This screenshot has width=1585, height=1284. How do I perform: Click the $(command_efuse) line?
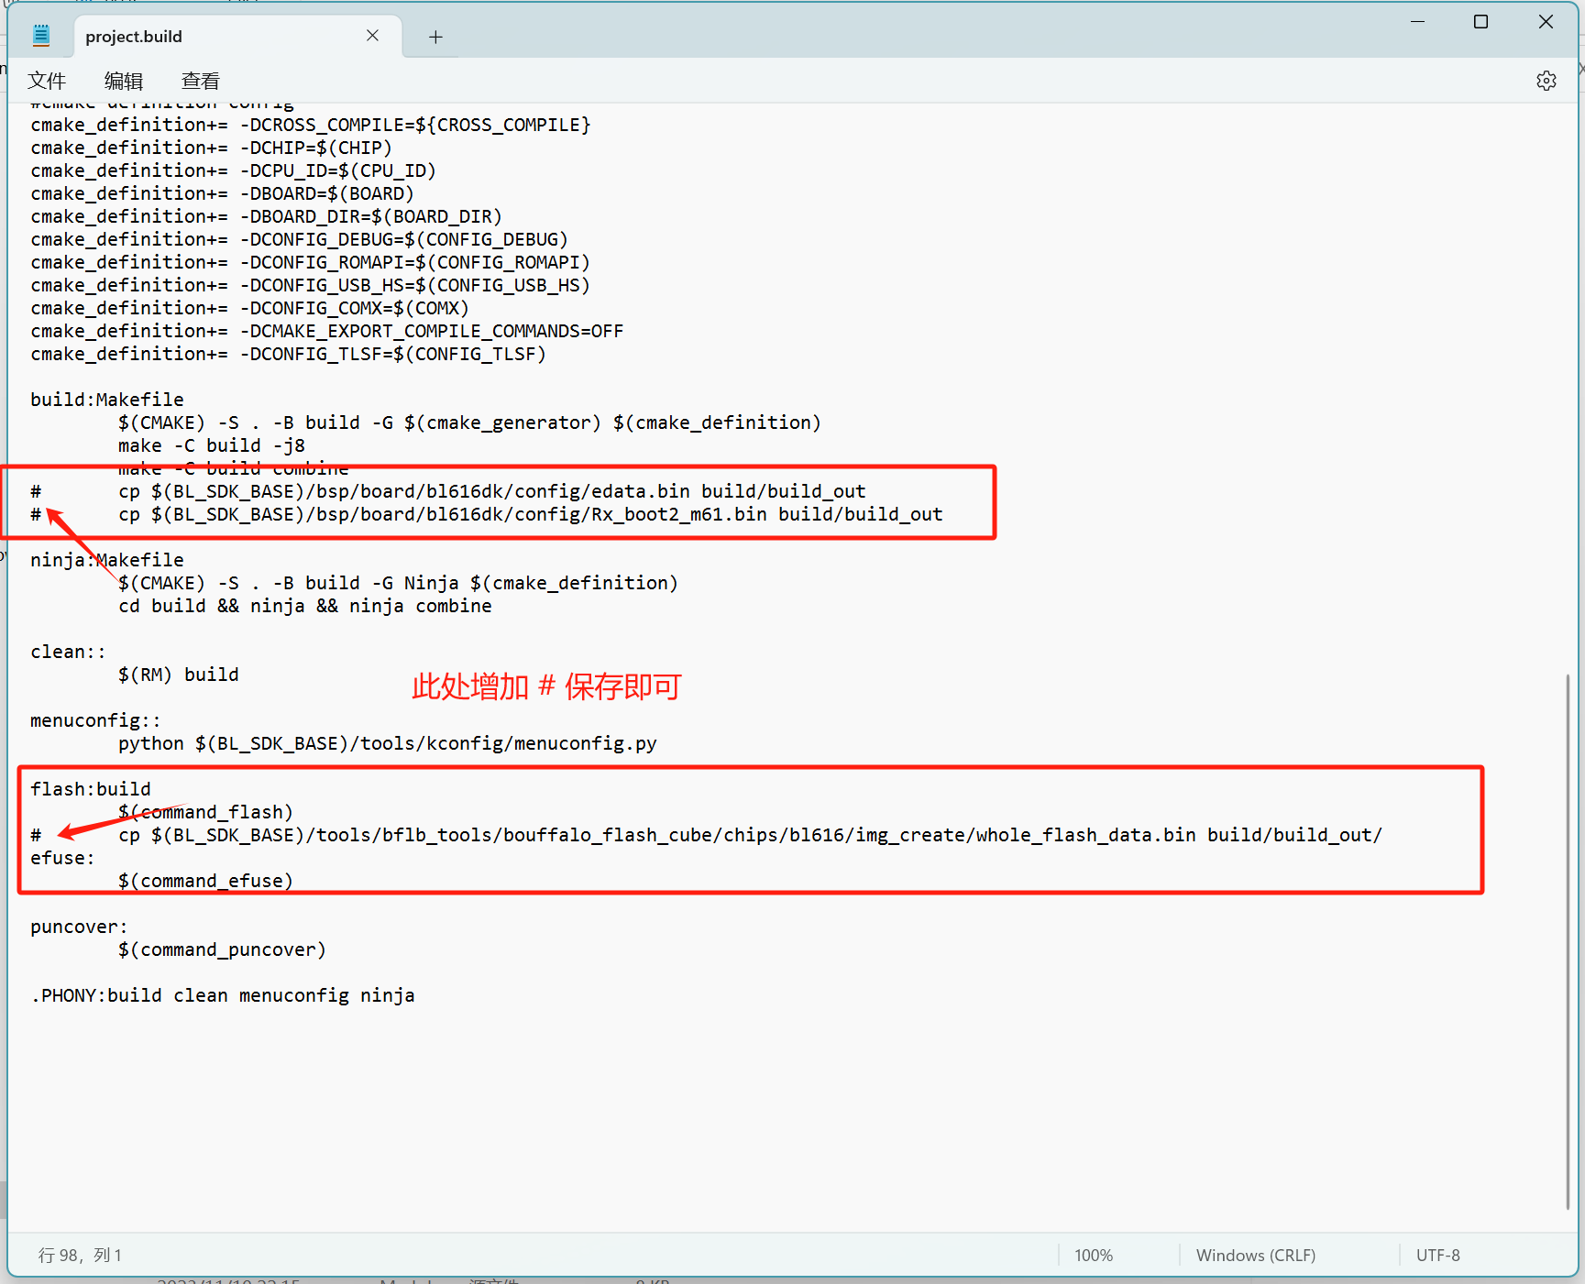coord(206,881)
